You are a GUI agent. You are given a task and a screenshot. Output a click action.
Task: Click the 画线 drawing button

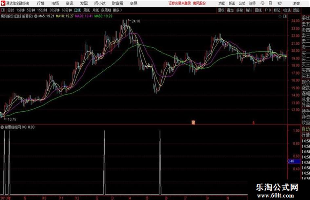point(258,10)
